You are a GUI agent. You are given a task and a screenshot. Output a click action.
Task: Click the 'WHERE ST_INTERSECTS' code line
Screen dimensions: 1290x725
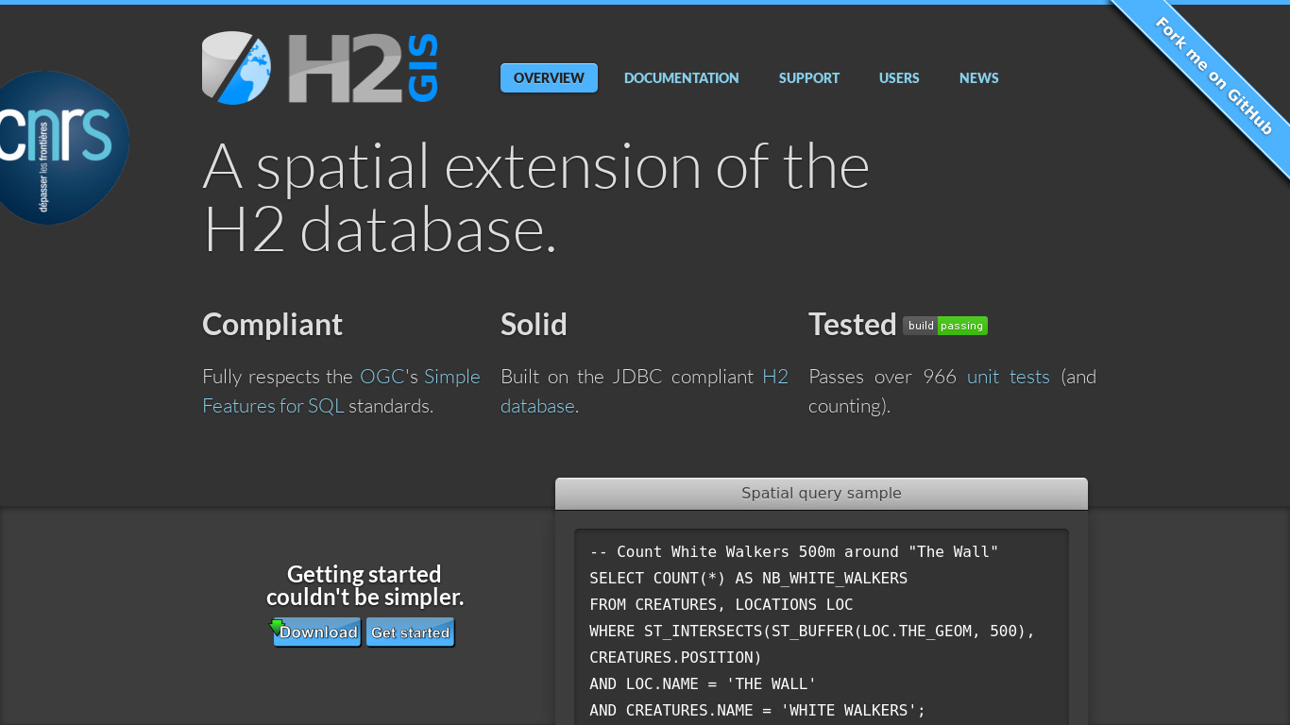[x=812, y=631]
